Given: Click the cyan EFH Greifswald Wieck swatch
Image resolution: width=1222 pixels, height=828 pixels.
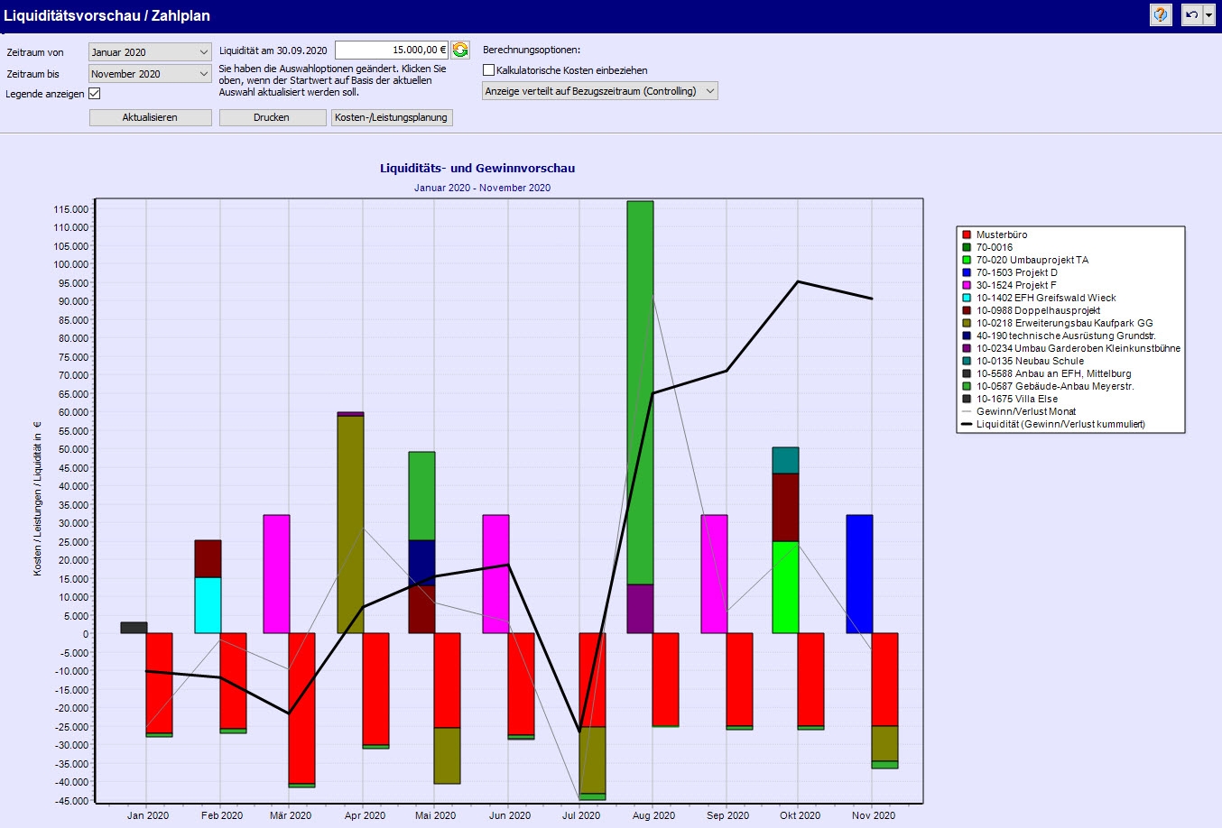Looking at the screenshot, I should coord(967,298).
